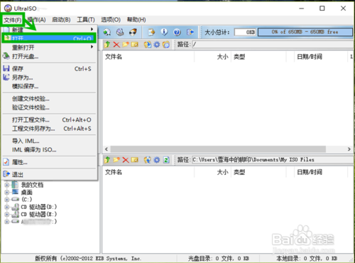Click the blue info toolbar icon
Viewport: 355px width, 263px height.
point(164,32)
